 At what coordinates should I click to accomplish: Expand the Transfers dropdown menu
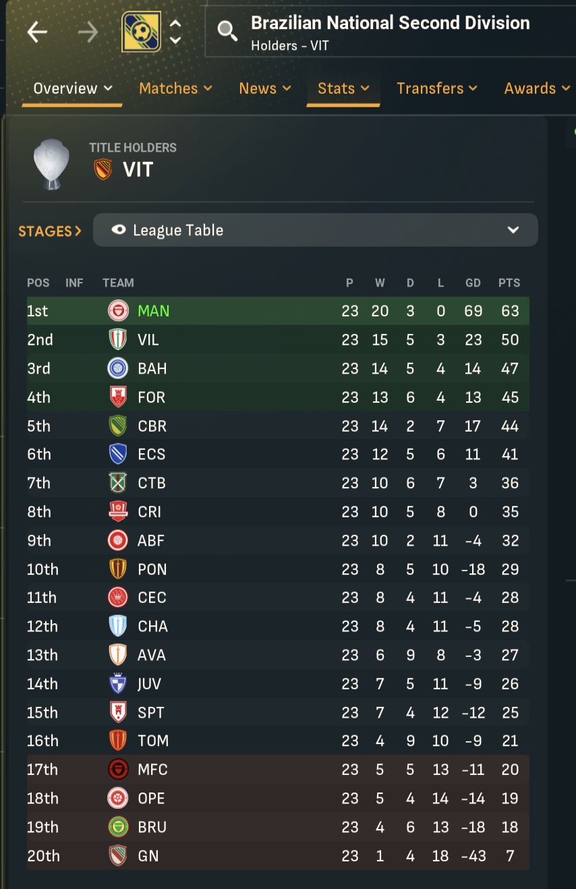436,88
